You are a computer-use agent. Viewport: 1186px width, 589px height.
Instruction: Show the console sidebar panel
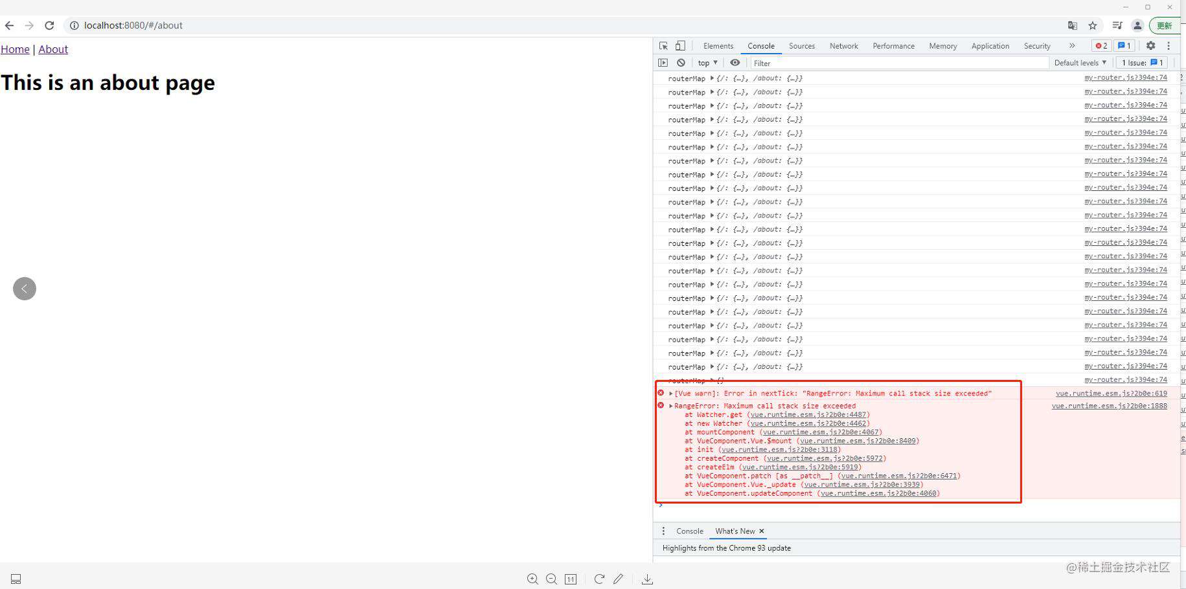[663, 63]
